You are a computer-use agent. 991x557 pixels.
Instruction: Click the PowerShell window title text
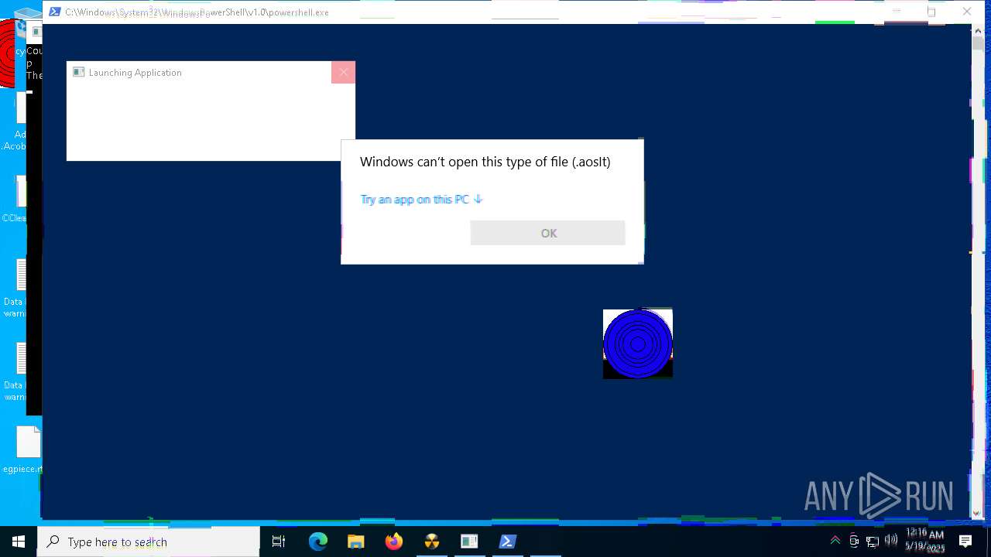click(x=197, y=12)
